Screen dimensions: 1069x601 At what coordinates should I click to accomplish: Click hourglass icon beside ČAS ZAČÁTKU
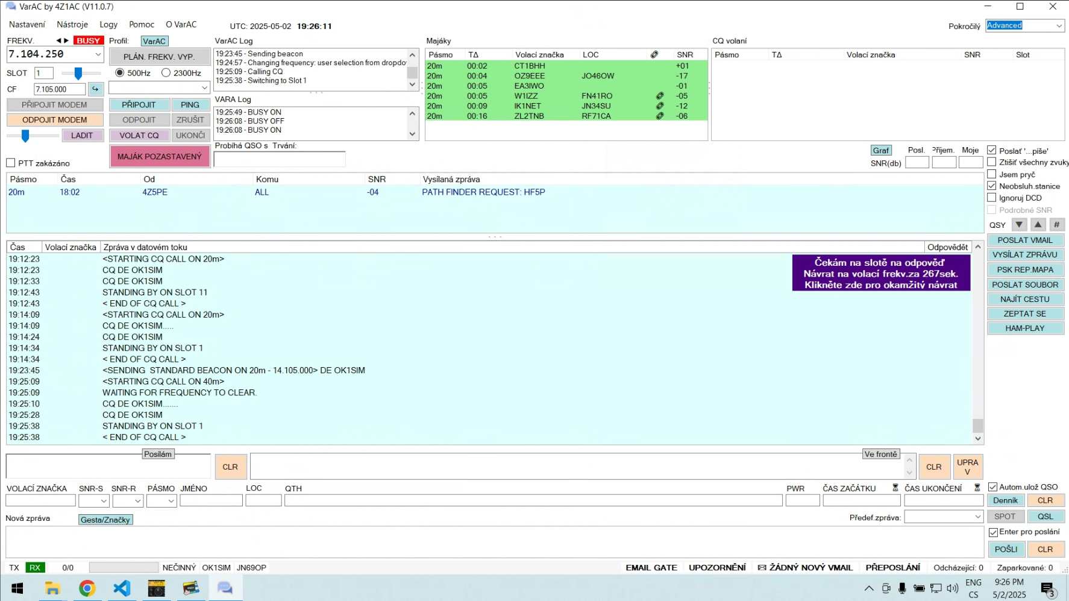tap(895, 488)
